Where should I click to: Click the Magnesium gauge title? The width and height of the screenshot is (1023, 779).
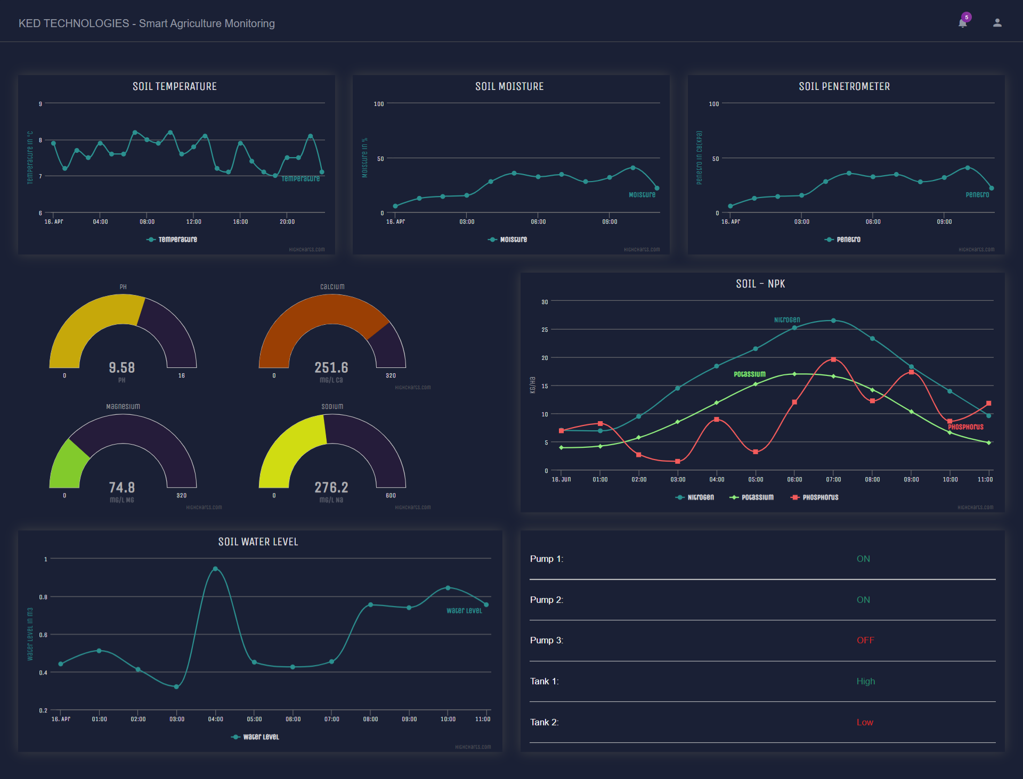(123, 407)
